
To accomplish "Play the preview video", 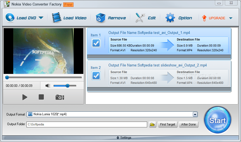I will (x=24, y=97).
